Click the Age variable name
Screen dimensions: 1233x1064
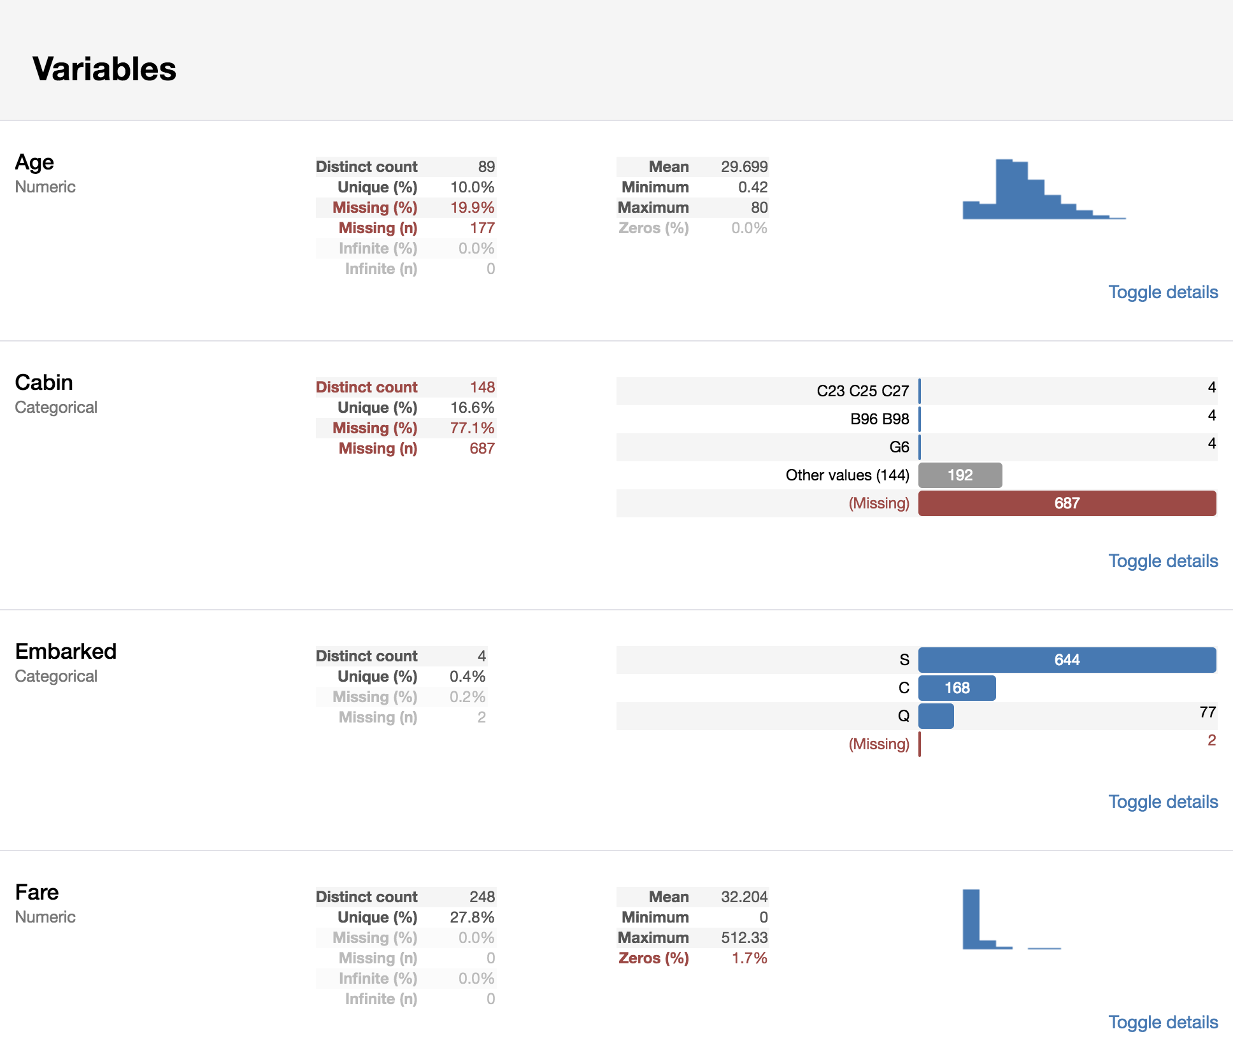pyautogui.click(x=34, y=162)
